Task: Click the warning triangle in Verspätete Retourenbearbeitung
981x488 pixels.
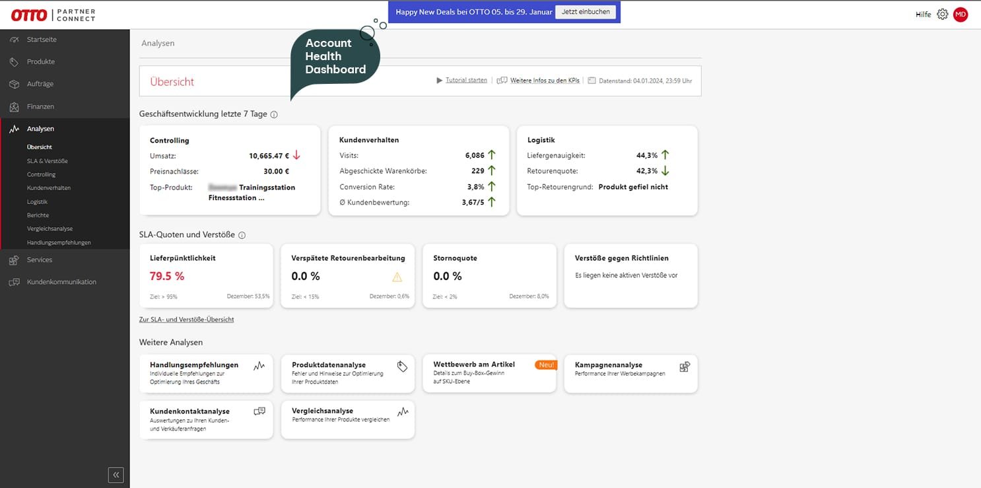Action: (397, 277)
